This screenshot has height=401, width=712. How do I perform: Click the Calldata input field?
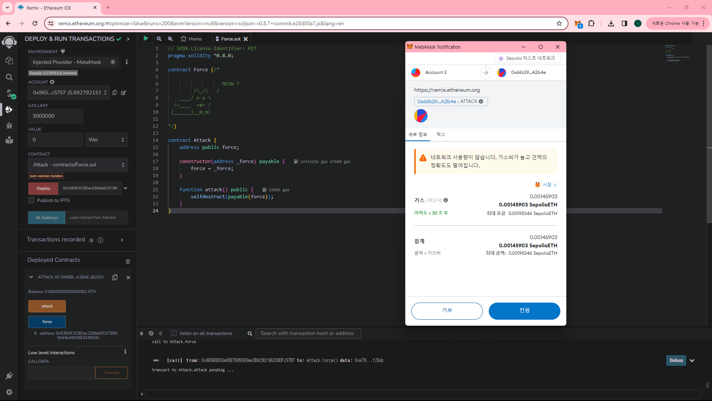tap(62, 373)
